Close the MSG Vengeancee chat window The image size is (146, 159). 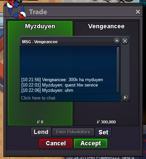click(x=125, y=41)
